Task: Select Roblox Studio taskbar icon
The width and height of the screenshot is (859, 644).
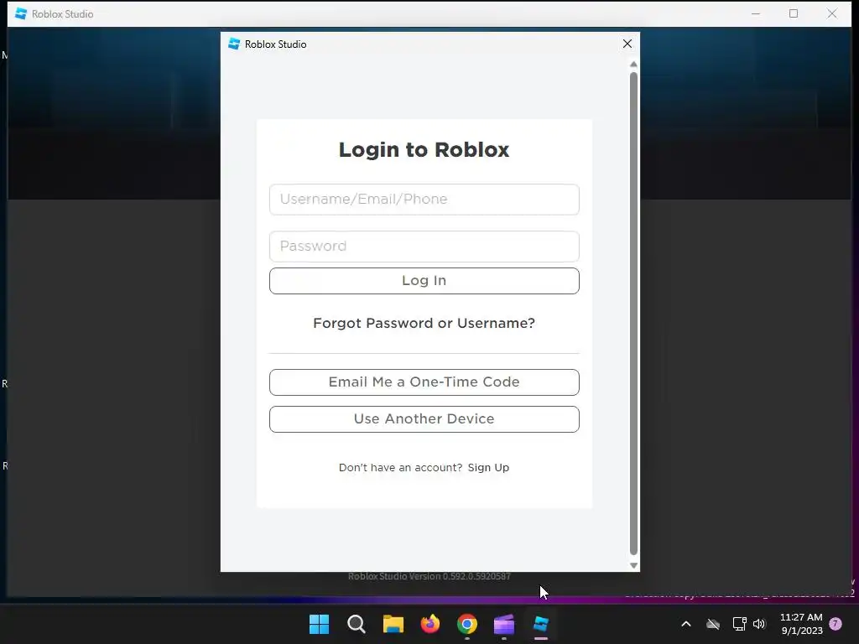Action: pyautogui.click(x=541, y=624)
